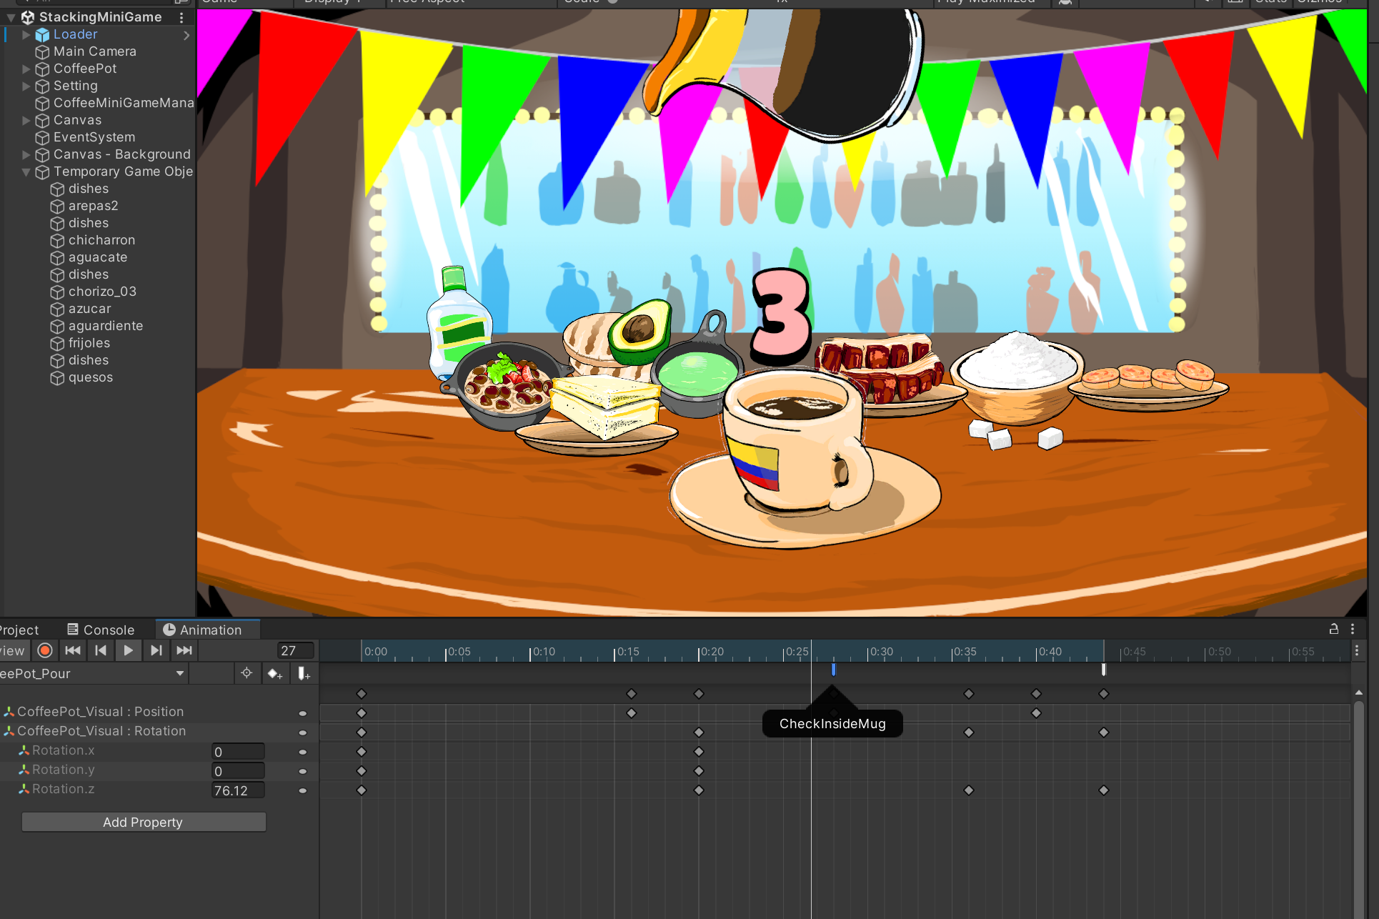Expand the CoffeePot object in hierarchy
The width and height of the screenshot is (1379, 919).
tap(26, 69)
